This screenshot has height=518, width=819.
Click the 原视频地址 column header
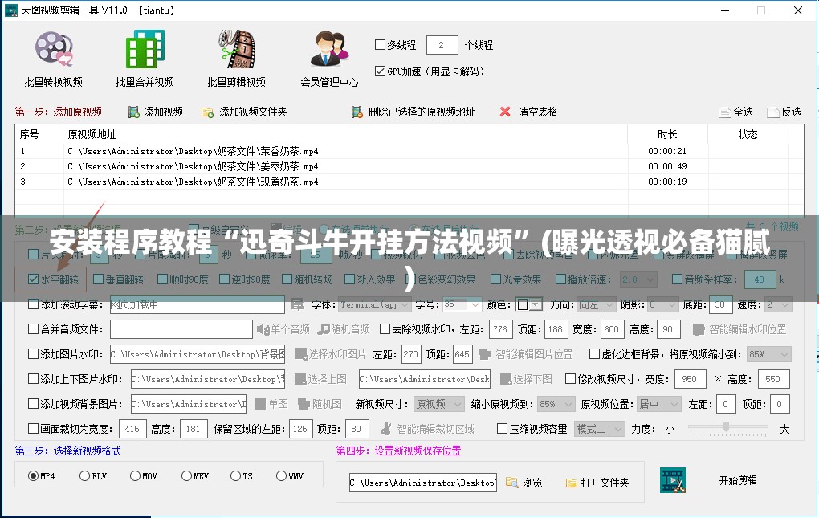(x=345, y=134)
